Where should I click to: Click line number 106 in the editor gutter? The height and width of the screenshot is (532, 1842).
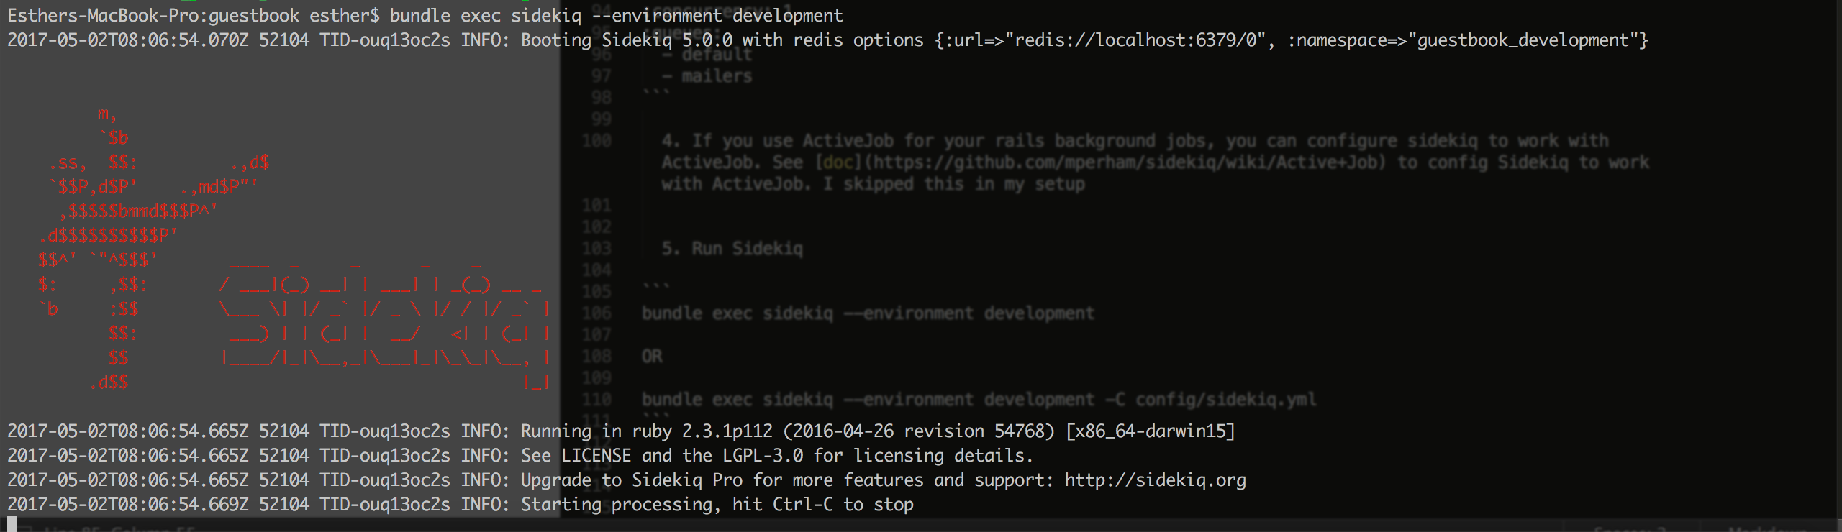[x=597, y=313]
